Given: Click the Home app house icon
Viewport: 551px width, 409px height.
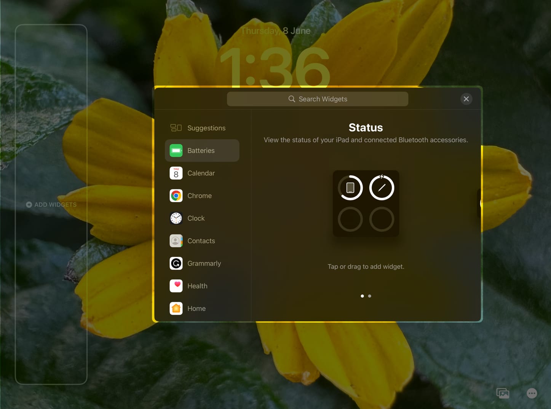Looking at the screenshot, I should click(x=176, y=308).
